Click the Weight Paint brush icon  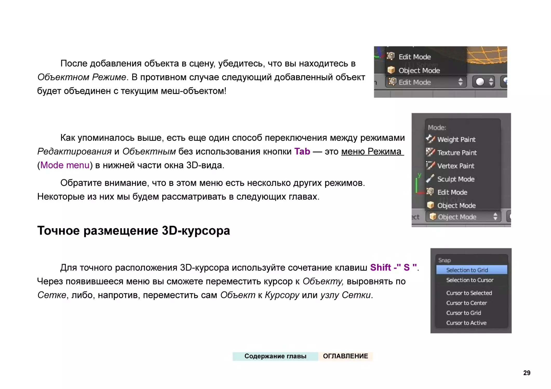tap(430, 139)
